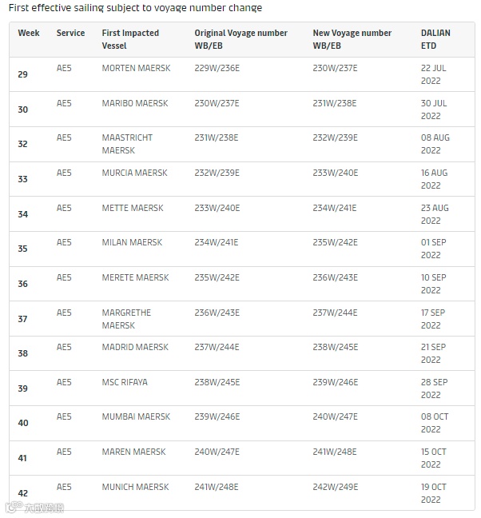Select the MARIBO MAERSK vessel cell
This screenshot has height=518, width=481.
coord(134,103)
